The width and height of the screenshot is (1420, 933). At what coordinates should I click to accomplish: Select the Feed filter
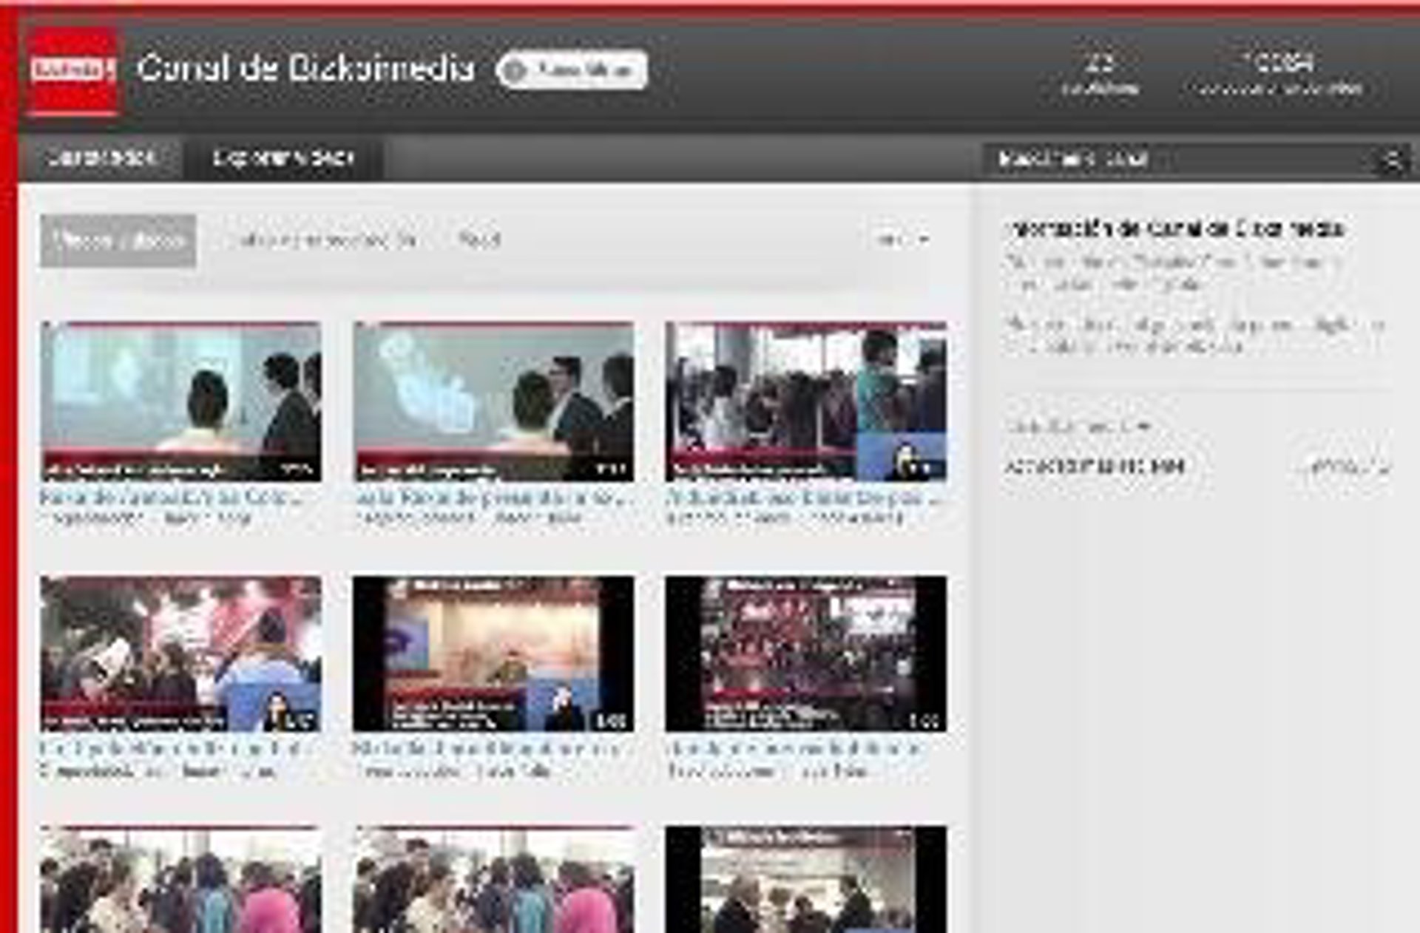point(479,240)
